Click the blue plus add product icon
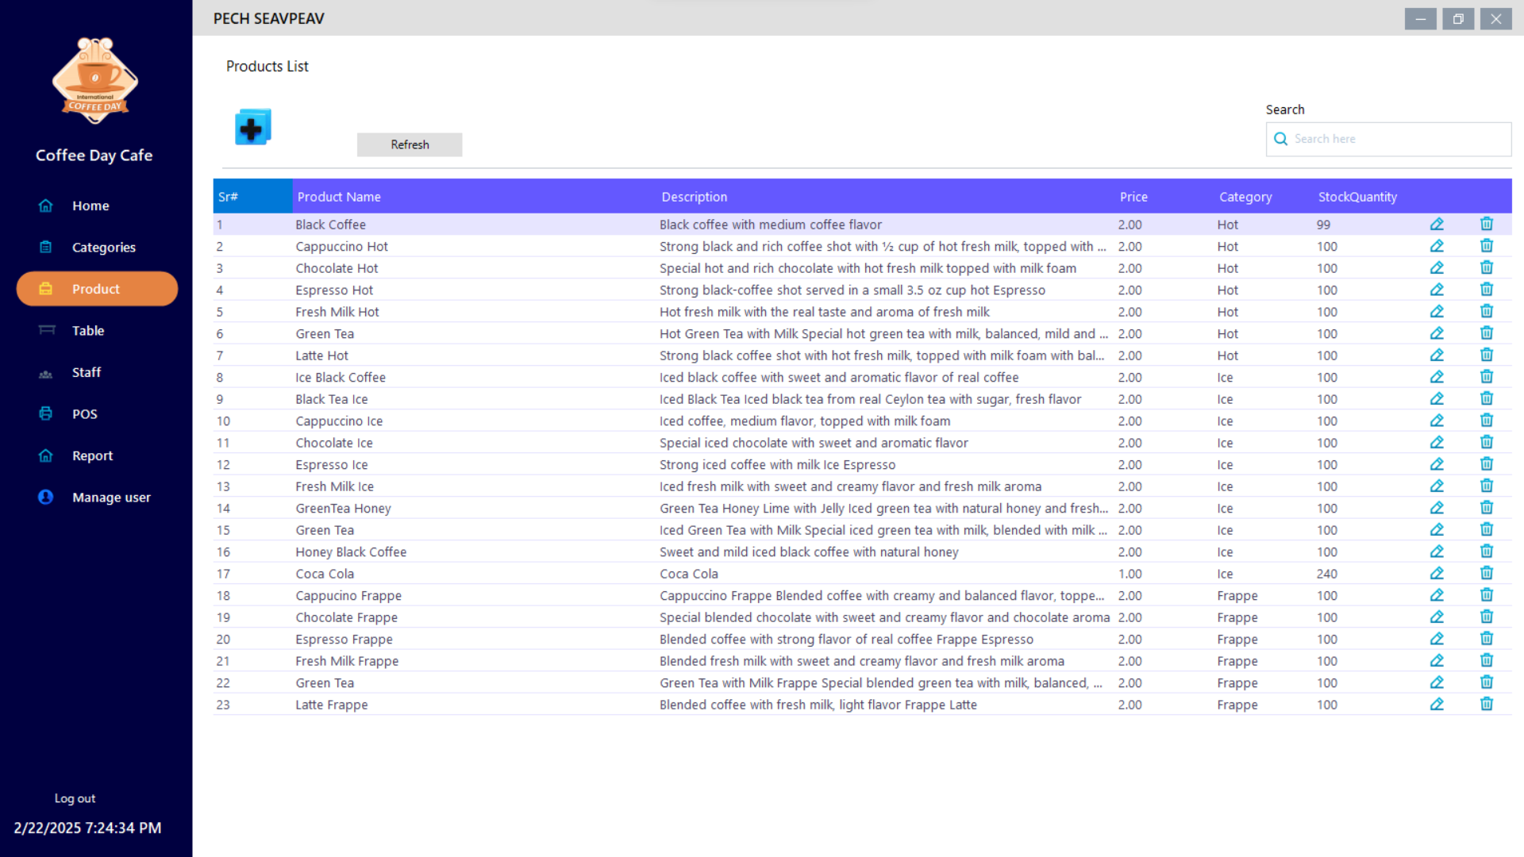 click(252, 127)
